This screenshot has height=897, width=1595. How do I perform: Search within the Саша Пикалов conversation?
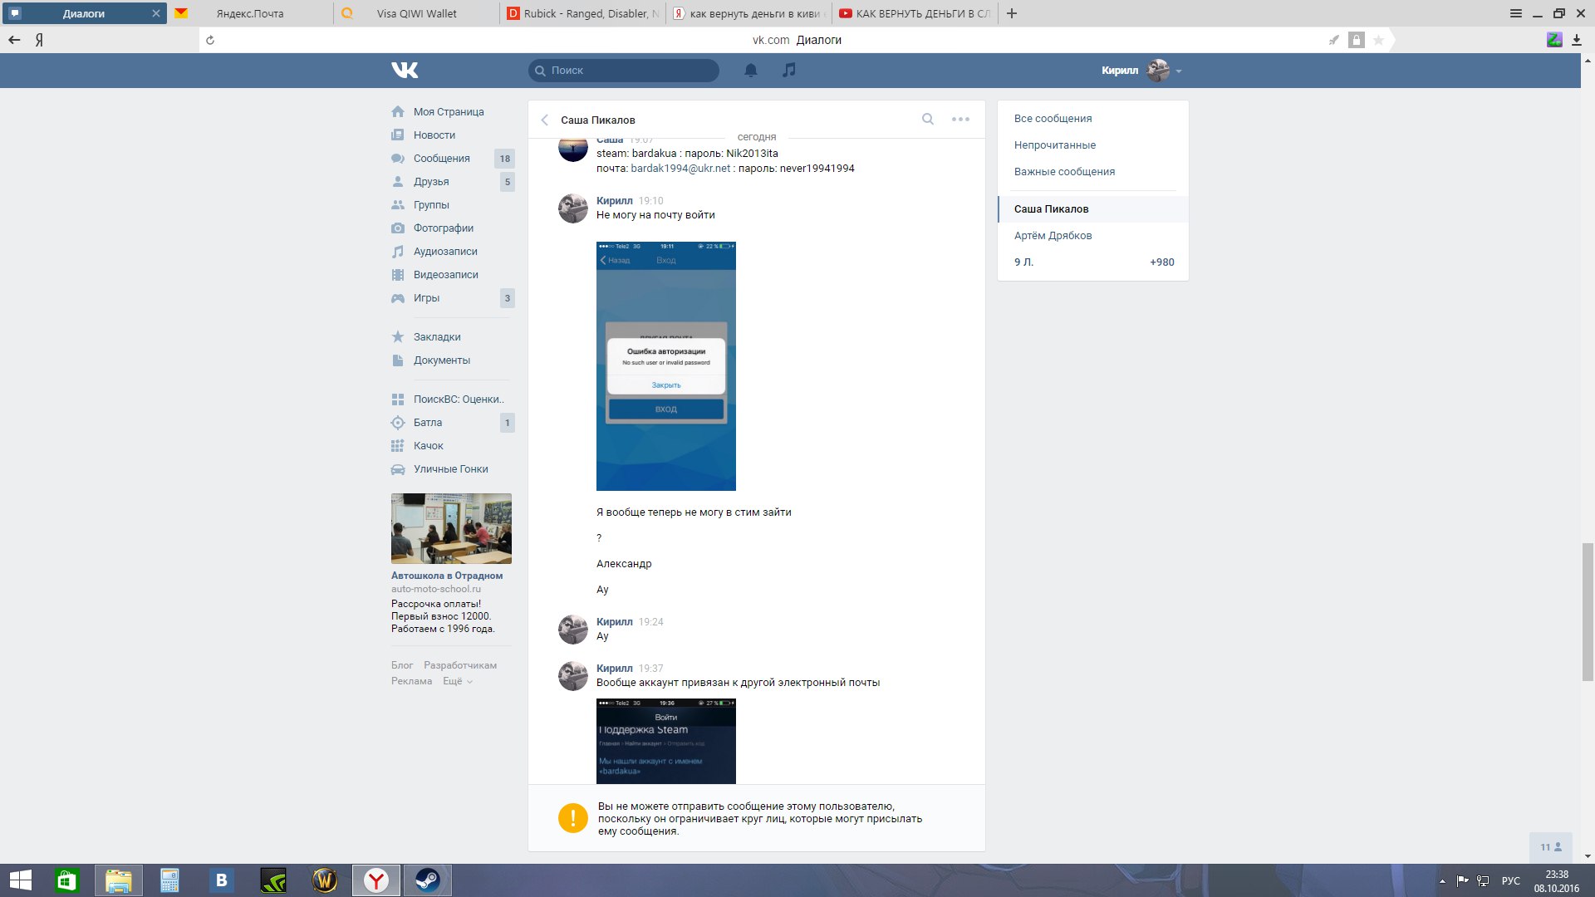pyautogui.click(x=928, y=119)
